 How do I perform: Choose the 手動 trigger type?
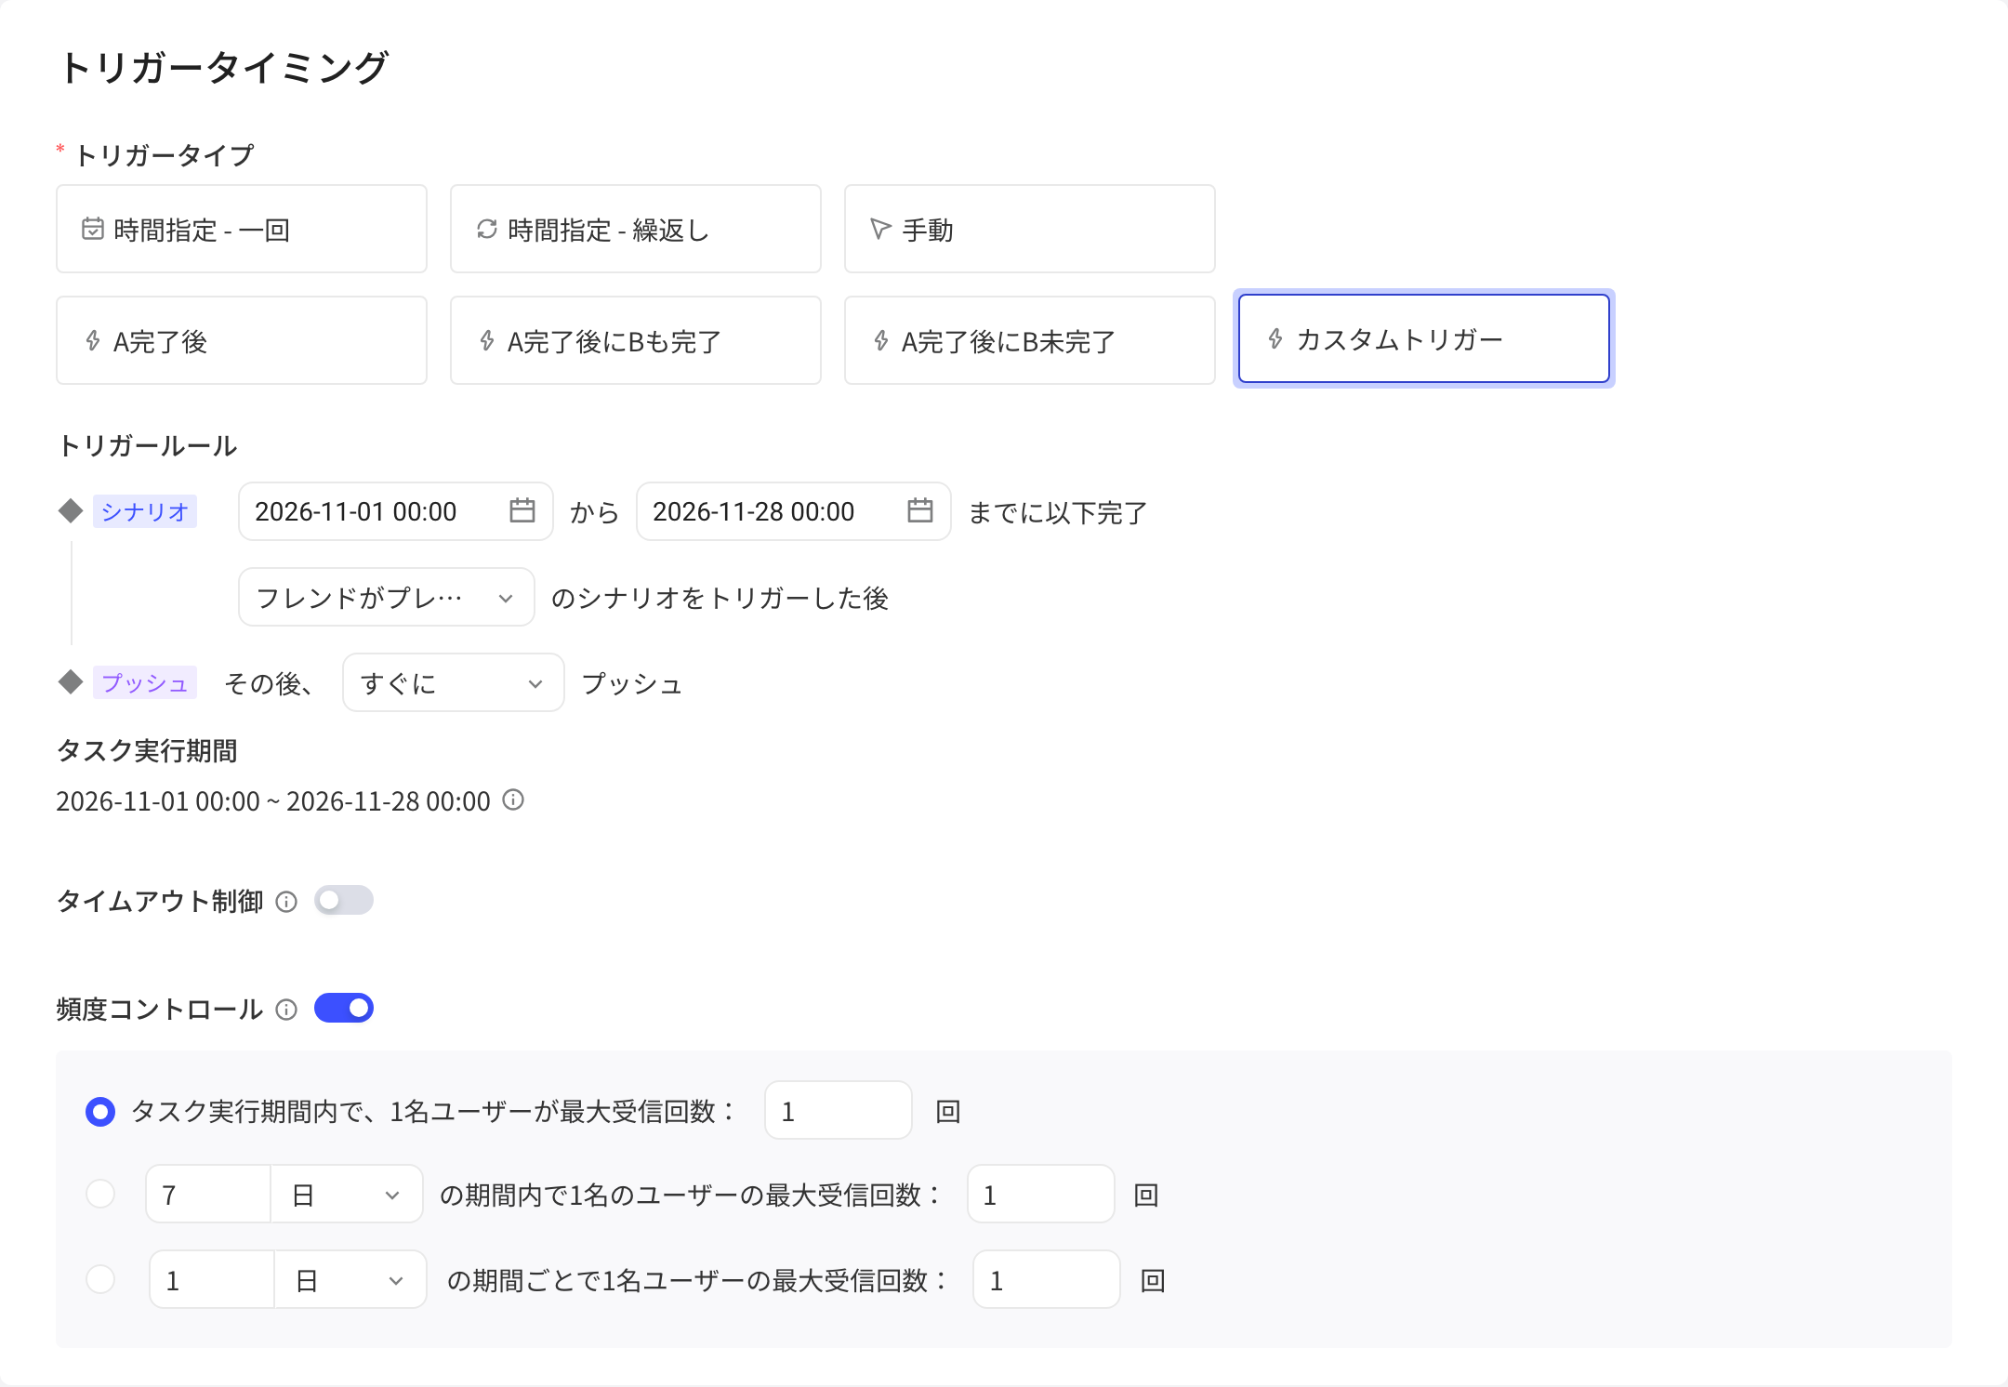coord(1030,229)
